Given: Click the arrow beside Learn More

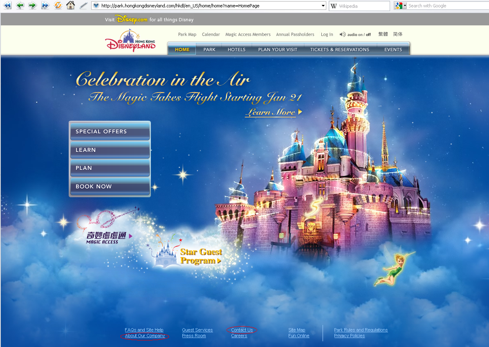Looking at the screenshot, I should (x=300, y=112).
